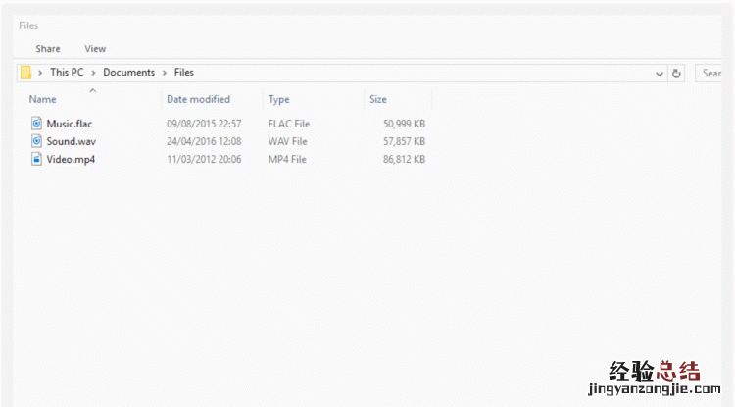
Task: Click the Music.flac file icon
Action: [x=37, y=124]
